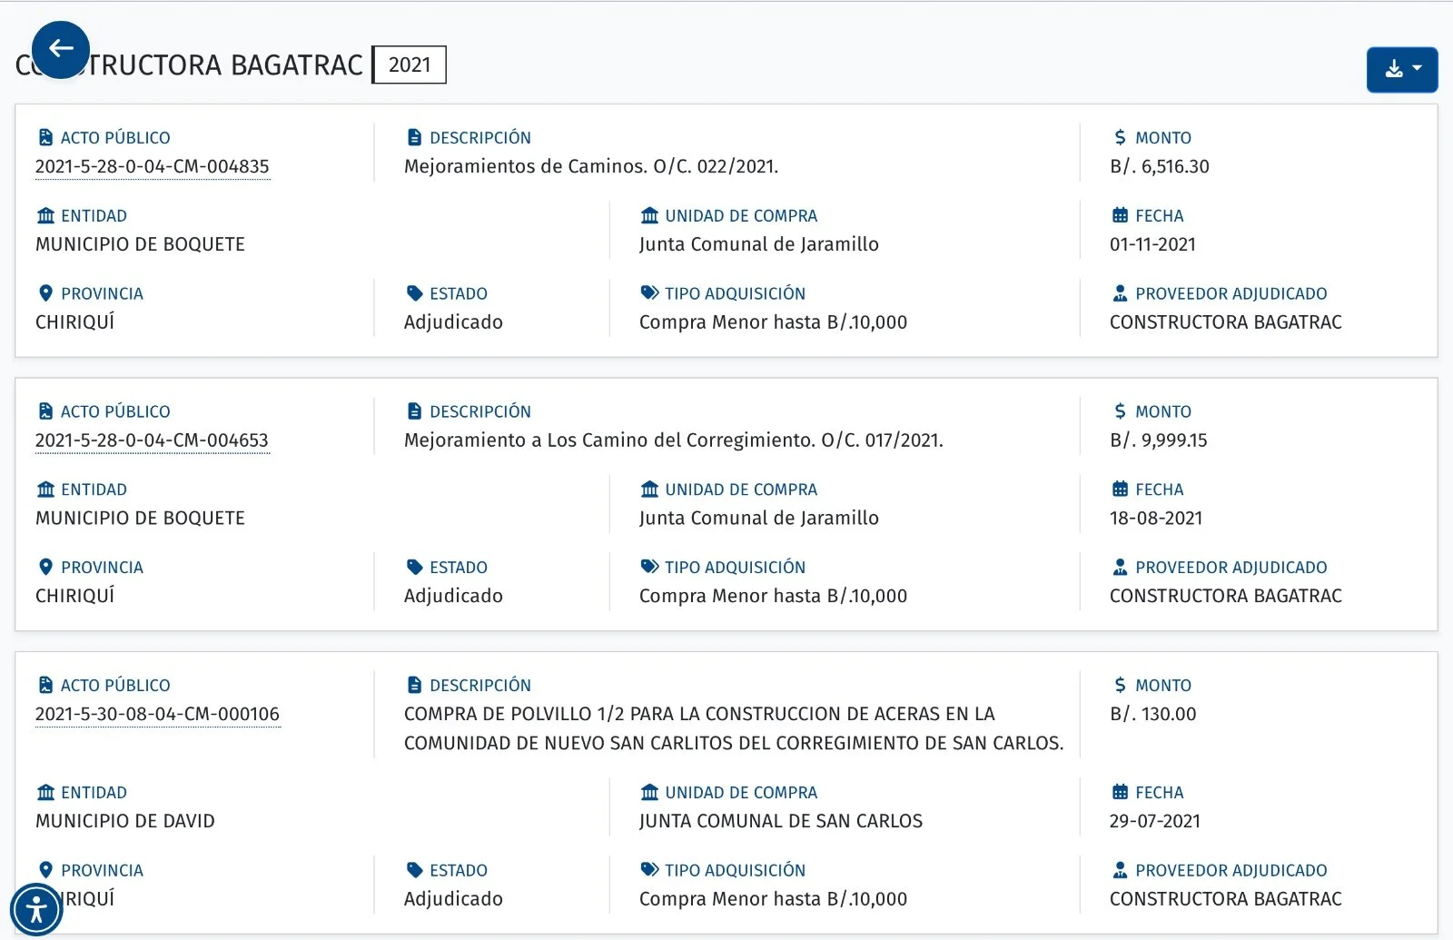Open acto público 2021-5-28-0-04-CM-004835
This screenshot has width=1453, height=940.
point(153,166)
